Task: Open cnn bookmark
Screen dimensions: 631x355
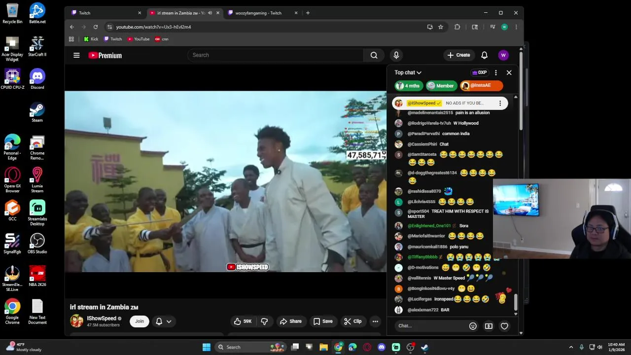Action: (x=162, y=39)
